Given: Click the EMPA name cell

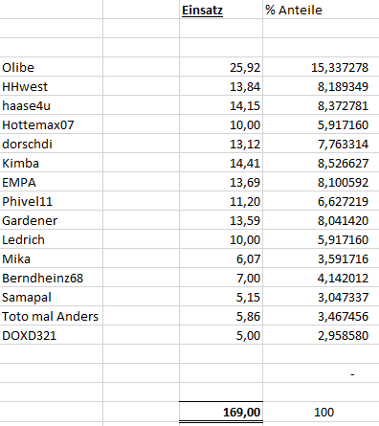Looking at the screenshot, I should click(x=52, y=182).
